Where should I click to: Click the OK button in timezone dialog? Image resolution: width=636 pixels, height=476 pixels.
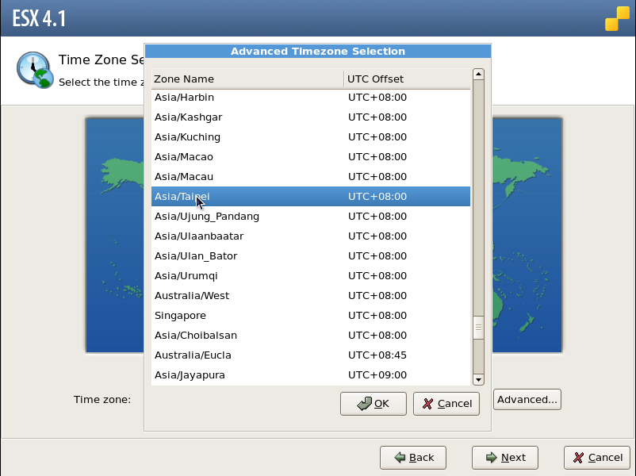pos(374,403)
